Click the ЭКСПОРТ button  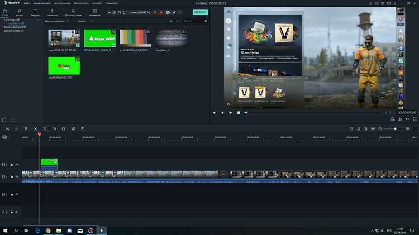click(200, 12)
